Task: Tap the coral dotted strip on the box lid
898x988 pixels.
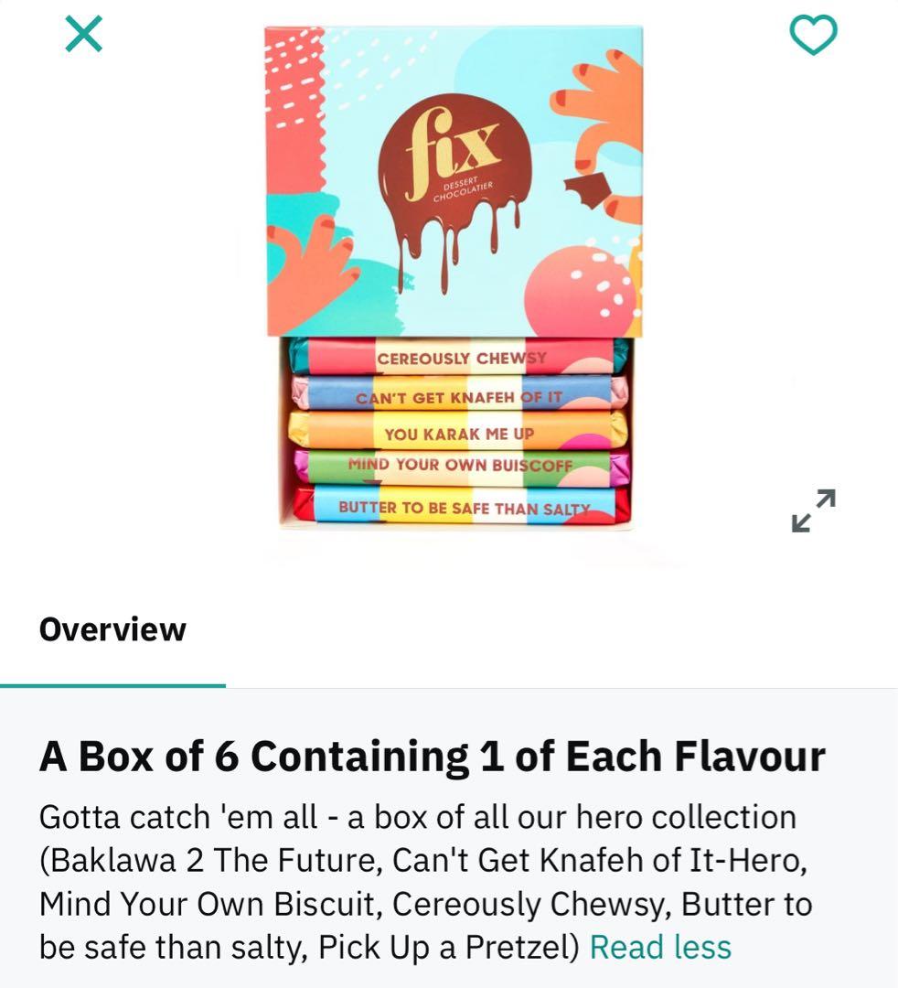Action: pyautogui.click(x=294, y=107)
